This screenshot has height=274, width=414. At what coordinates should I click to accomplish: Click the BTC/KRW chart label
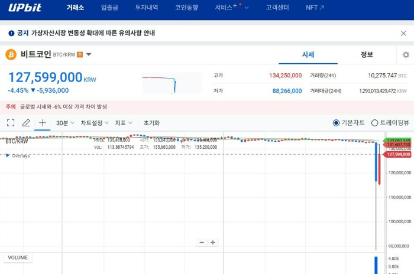pos(17,141)
